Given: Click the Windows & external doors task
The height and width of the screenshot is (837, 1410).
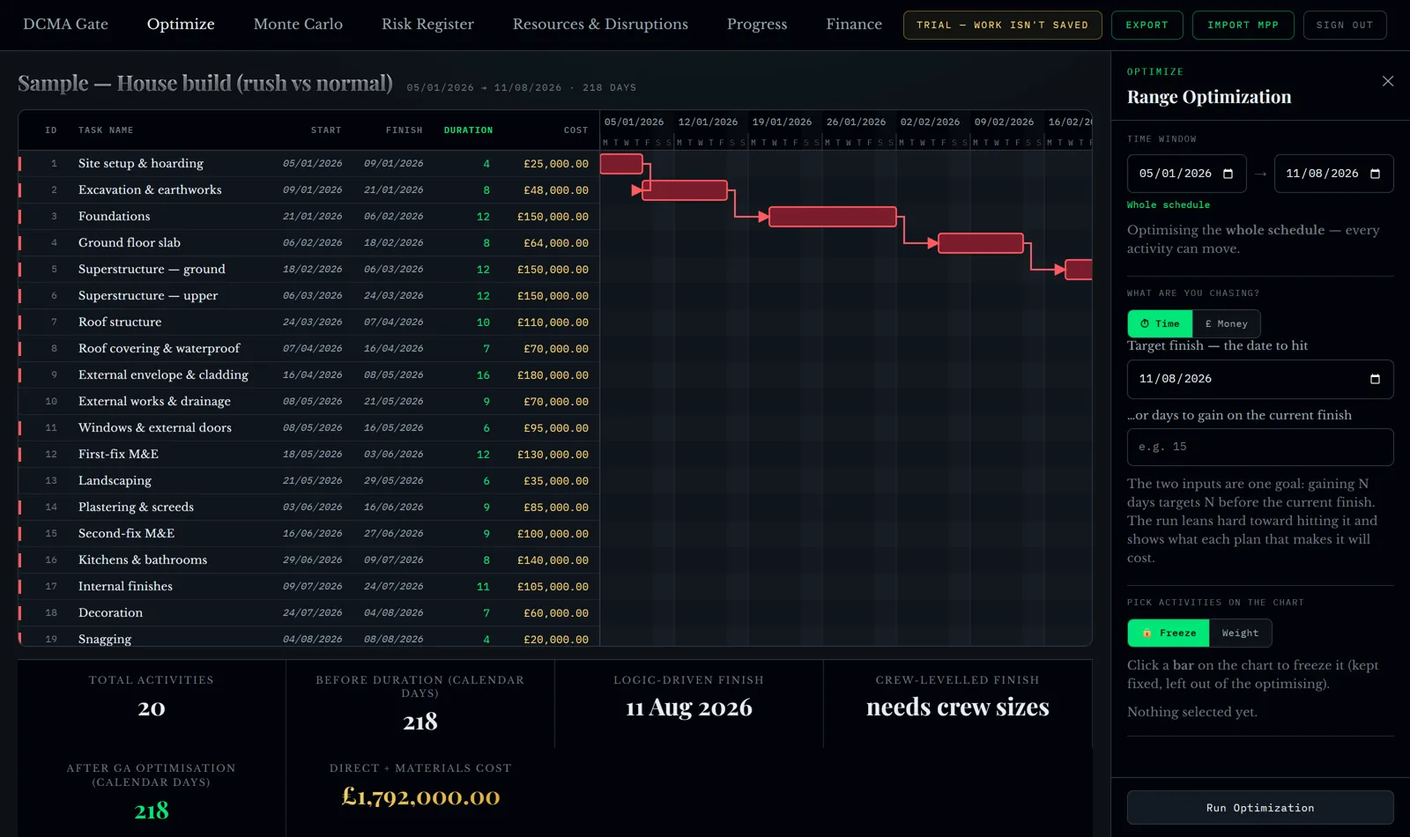Looking at the screenshot, I should pos(155,428).
